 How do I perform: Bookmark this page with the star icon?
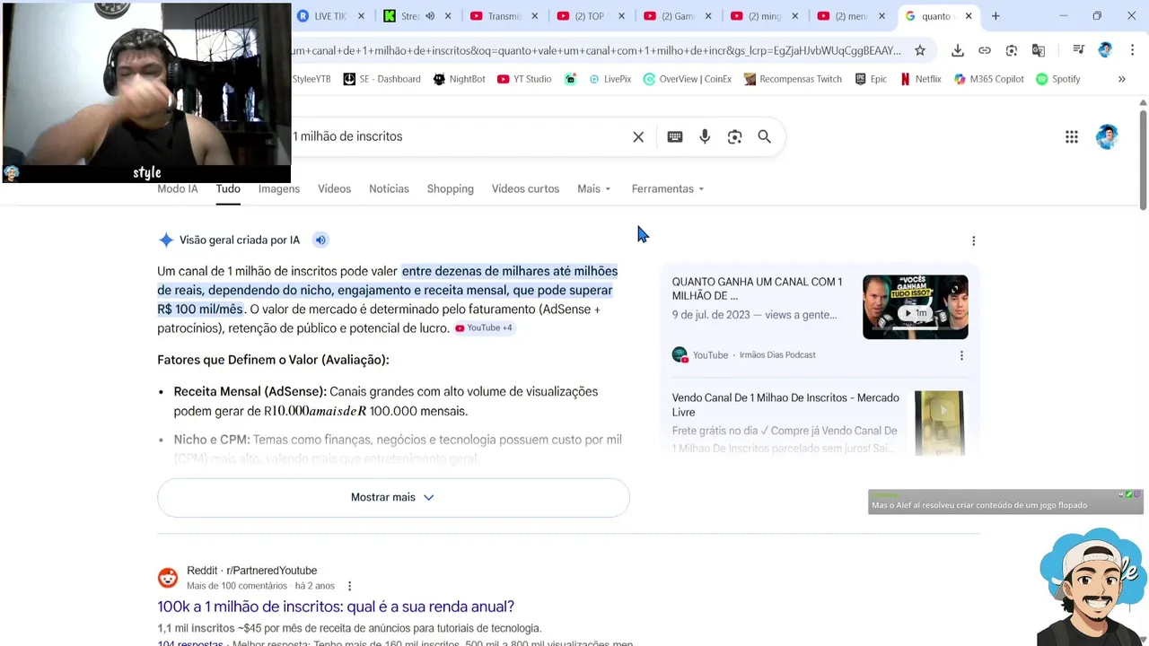[920, 50]
